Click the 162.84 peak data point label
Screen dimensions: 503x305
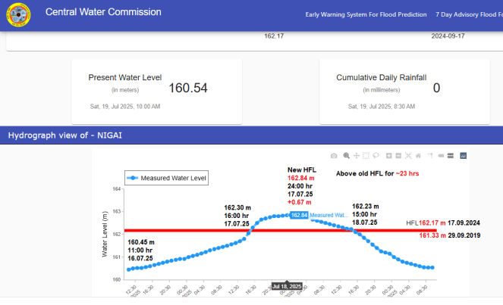(x=299, y=216)
